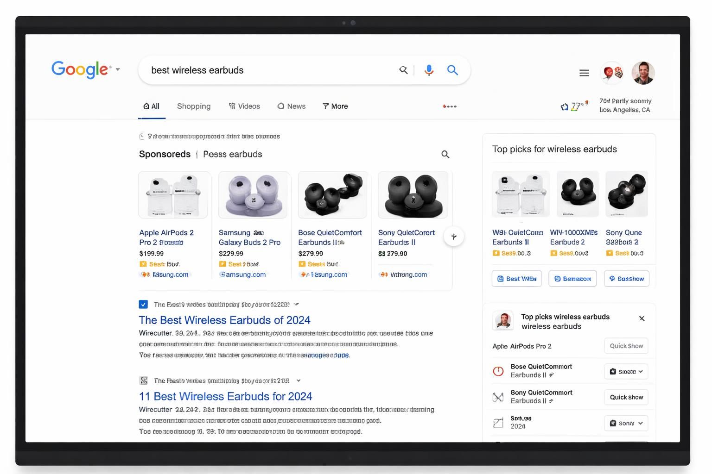
Task: Click Quick show for Sony QuietCommort
Action: pos(626,397)
